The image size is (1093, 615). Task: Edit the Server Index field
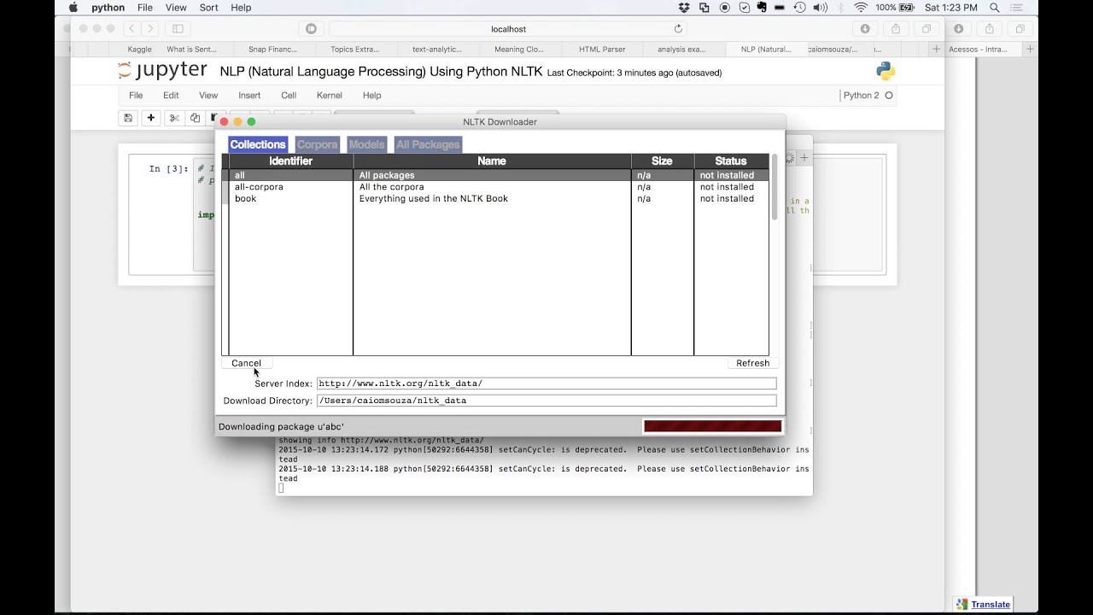(546, 384)
